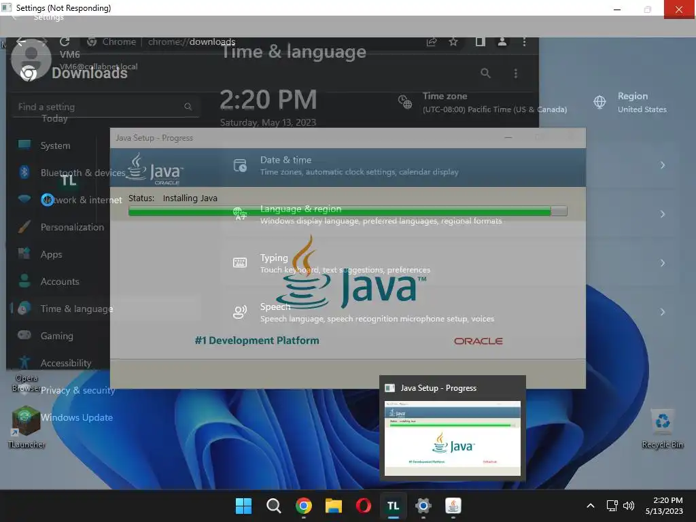The width and height of the screenshot is (696, 522).
Task: Reload the Chrome downloads page
Action: [65, 41]
